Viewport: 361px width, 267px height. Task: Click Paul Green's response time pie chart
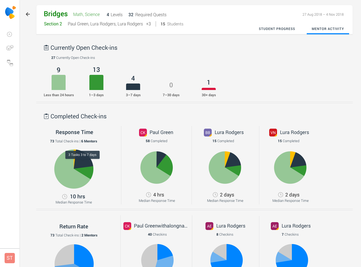tap(157, 168)
